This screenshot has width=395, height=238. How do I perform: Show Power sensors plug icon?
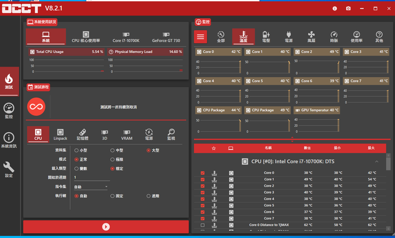pyautogui.click(x=289, y=37)
